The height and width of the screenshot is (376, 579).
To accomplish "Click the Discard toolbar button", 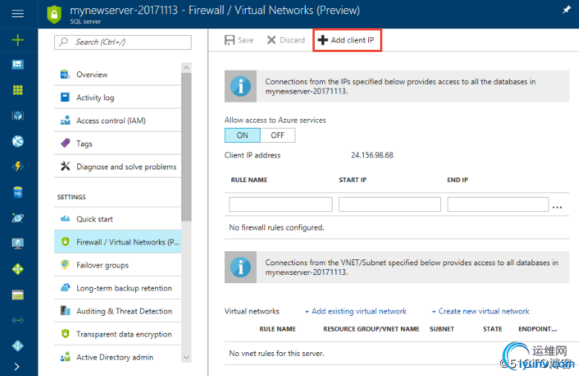I will (x=286, y=40).
